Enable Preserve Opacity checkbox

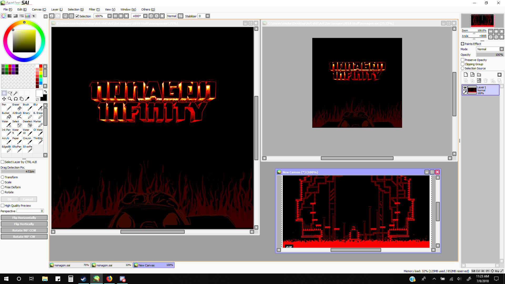(x=463, y=60)
